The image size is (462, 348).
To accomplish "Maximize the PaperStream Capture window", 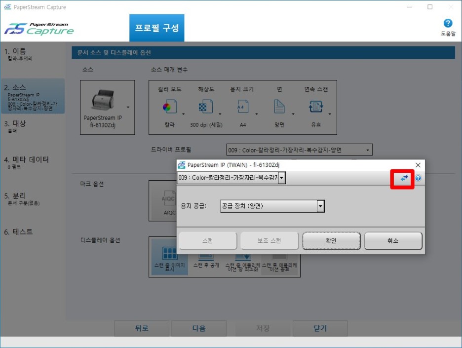I will coord(430,7).
